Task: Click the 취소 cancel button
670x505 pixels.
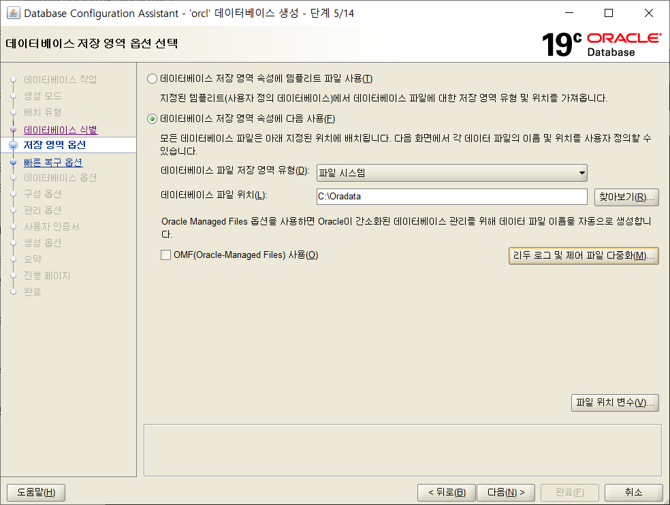Action: pos(634,492)
